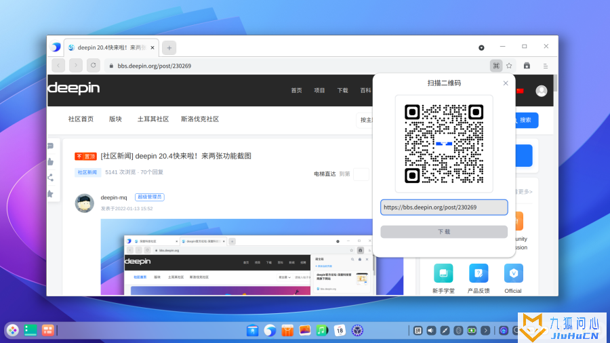Click the page vertical scrollbar
Image resolution: width=610 pixels, height=343 pixels.
pos(556,83)
